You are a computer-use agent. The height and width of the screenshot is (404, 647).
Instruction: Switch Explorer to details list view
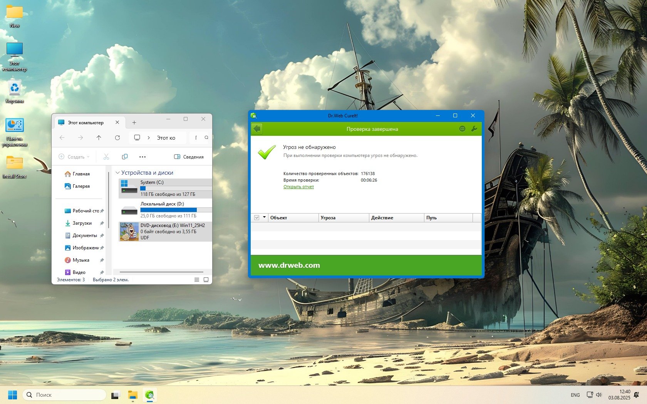pyautogui.click(x=196, y=280)
